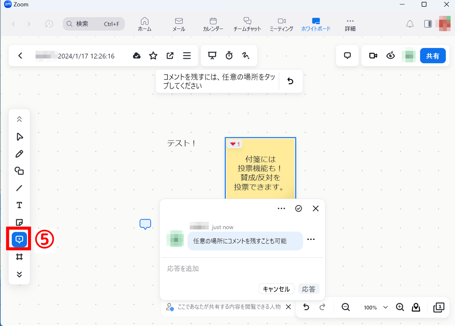The image size is (455, 326).
Task: Toggle the side panel layout icon
Action: coord(428,24)
